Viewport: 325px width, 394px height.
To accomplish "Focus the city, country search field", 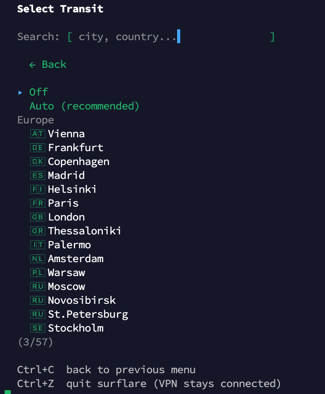I will click(x=169, y=37).
